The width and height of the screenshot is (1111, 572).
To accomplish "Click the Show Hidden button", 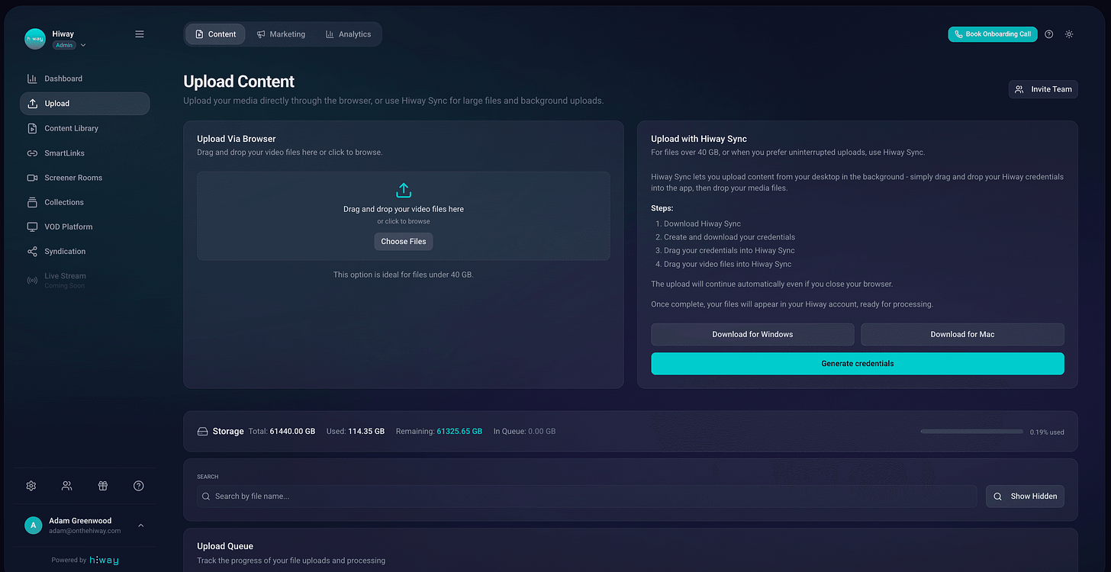I will pyautogui.click(x=1025, y=496).
